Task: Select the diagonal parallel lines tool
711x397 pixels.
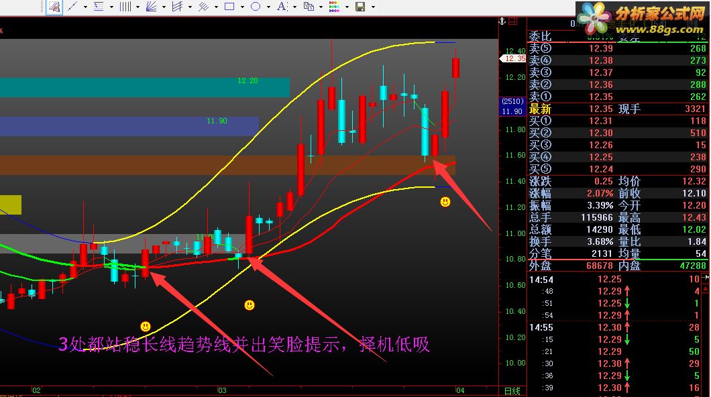Action: click(x=204, y=7)
